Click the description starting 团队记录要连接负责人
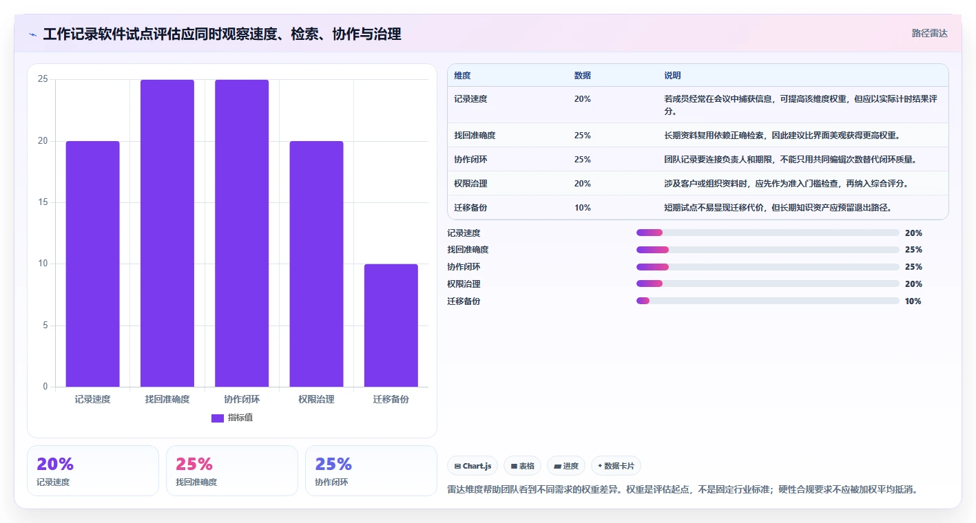Screen dimensions: 976x523 click(790, 160)
